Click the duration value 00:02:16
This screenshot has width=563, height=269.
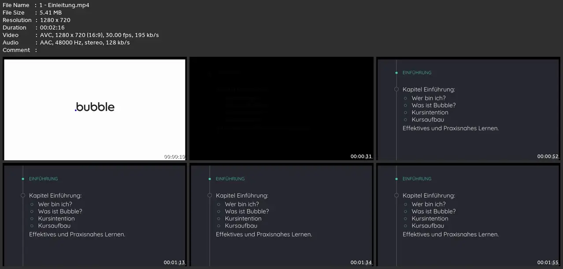(x=52, y=28)
